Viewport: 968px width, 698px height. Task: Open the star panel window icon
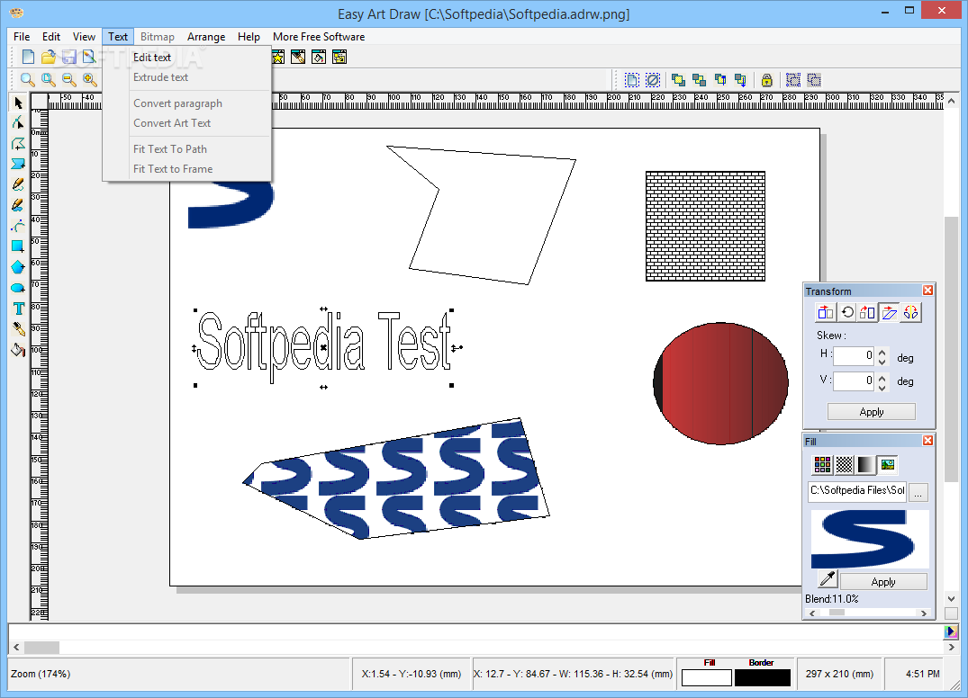(x=278, y=58)
